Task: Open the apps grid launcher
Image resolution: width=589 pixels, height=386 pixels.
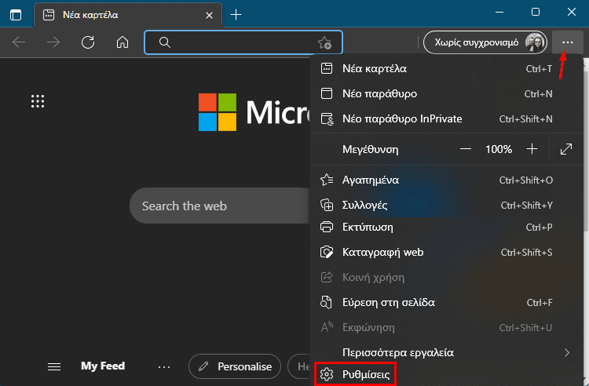Action: (38, 101)
